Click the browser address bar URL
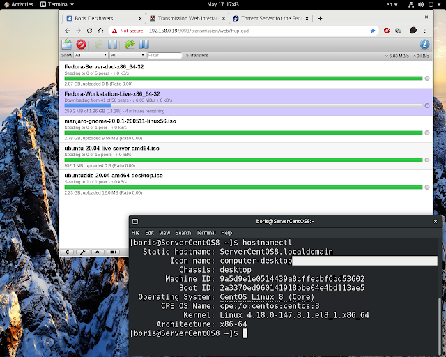 coord(199,31)
